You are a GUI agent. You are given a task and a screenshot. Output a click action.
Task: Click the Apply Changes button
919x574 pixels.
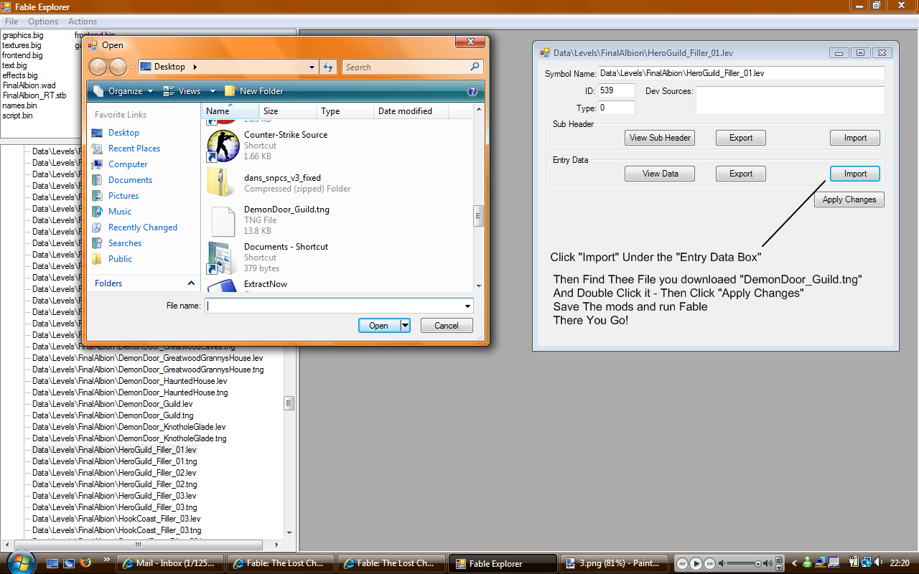pyautogui.click(x=849, y=199)
